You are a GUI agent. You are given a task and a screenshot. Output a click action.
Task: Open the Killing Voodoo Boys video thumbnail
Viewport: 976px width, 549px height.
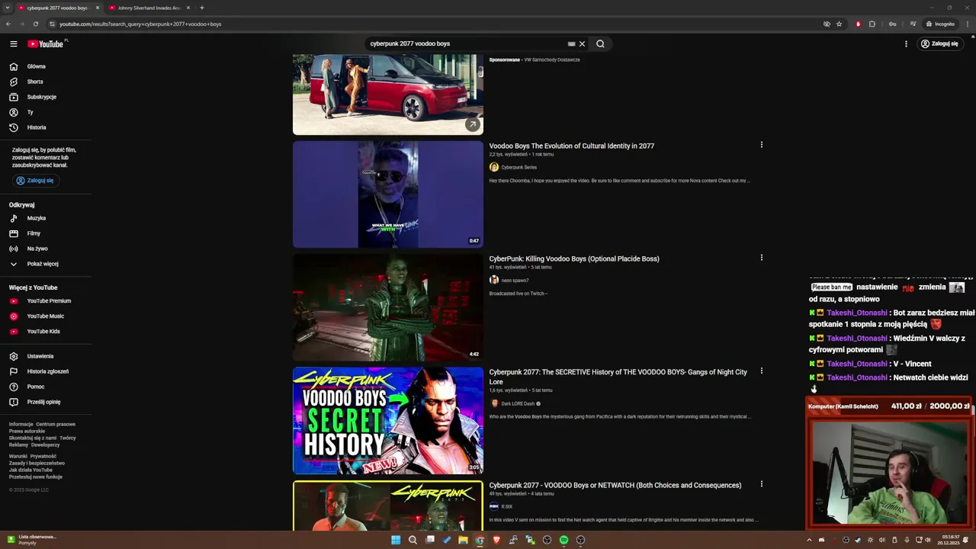(388, 307)
